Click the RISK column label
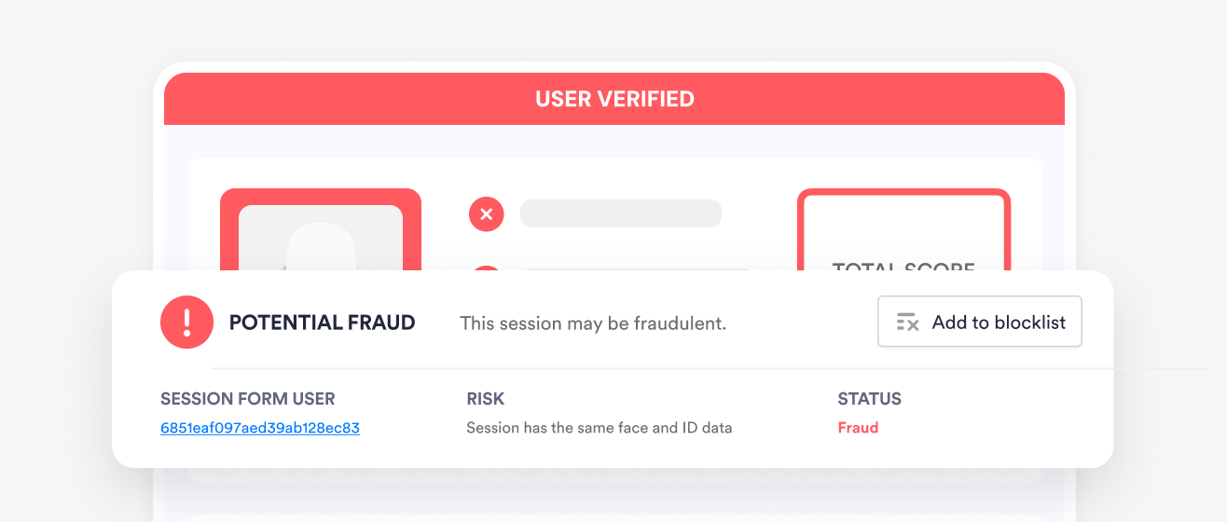The width and height of the screenshot is (1227, 522). [x=485, y=399]
